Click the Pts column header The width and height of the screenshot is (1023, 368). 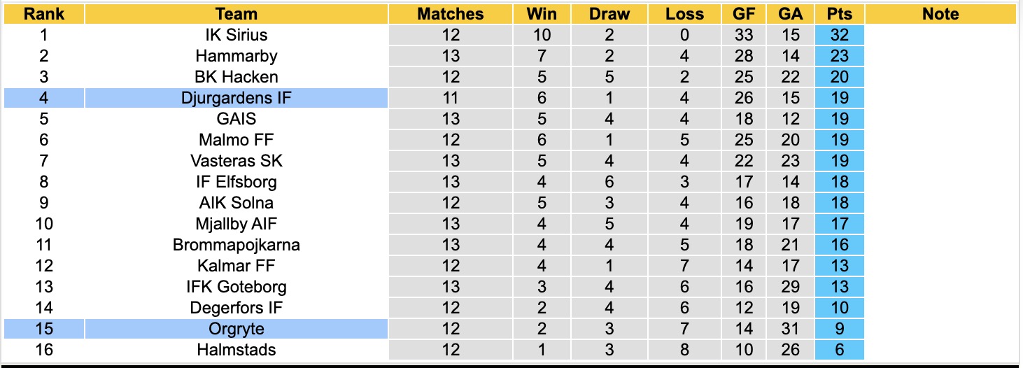pyautogui.click(x=839, y=14)
